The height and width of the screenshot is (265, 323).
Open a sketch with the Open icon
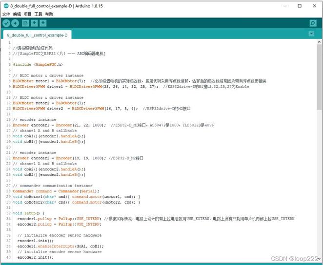tap(34, 23)
